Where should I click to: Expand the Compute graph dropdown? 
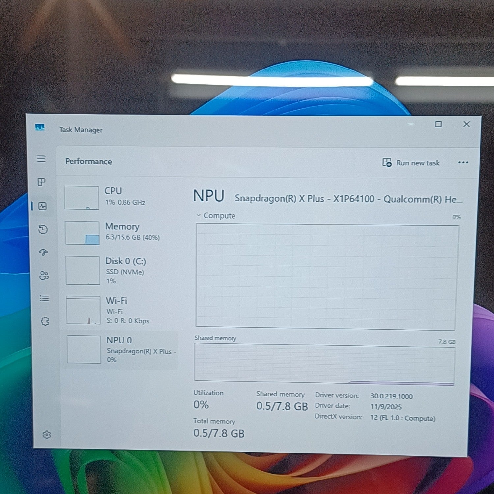pyautogui.click(x=198, y=215)
